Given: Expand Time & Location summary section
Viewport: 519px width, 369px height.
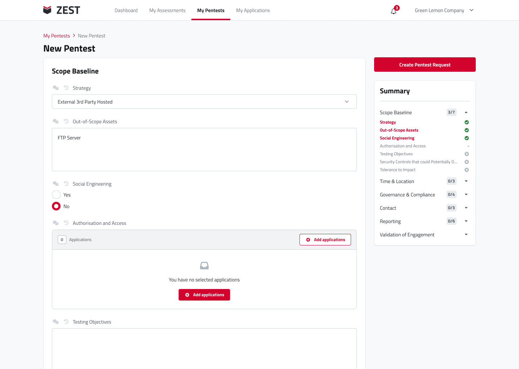Looking at the screenshot, I should coord(466,181).
